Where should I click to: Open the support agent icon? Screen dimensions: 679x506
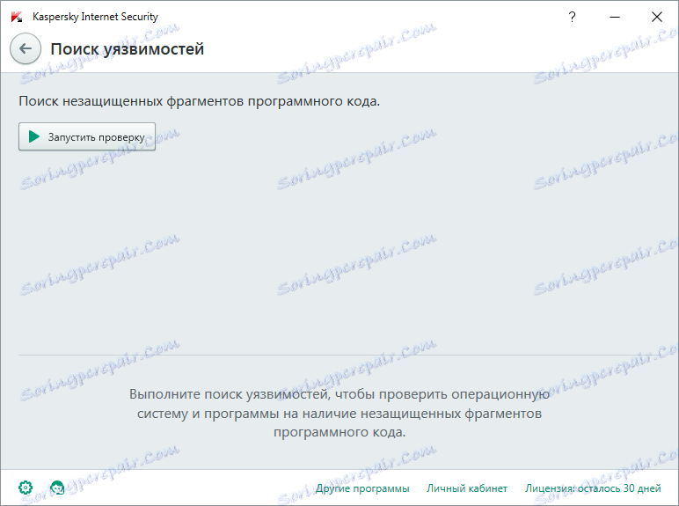57,488
